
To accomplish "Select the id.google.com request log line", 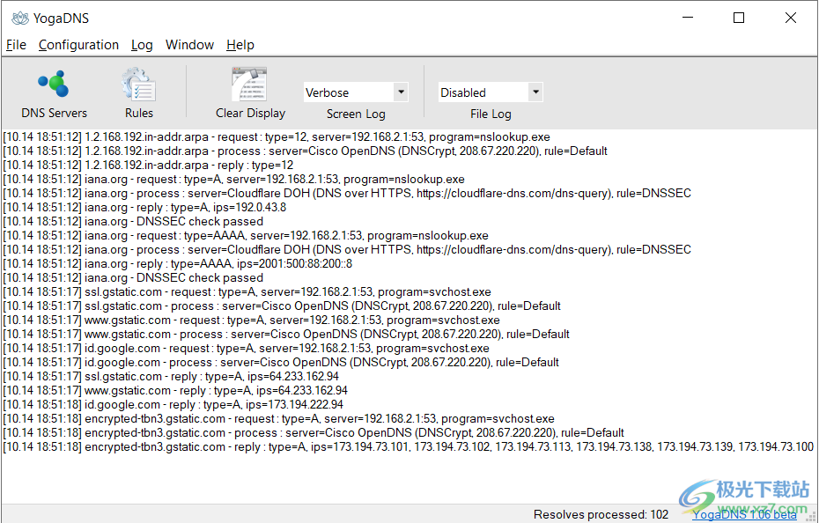I will coord(246,349).
